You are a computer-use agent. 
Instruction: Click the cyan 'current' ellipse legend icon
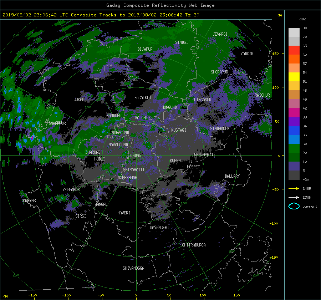[294, 206]
